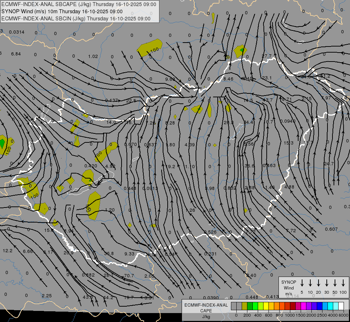Click the map value 0.607
Screen dimensions: 350x322
point(331,229)
